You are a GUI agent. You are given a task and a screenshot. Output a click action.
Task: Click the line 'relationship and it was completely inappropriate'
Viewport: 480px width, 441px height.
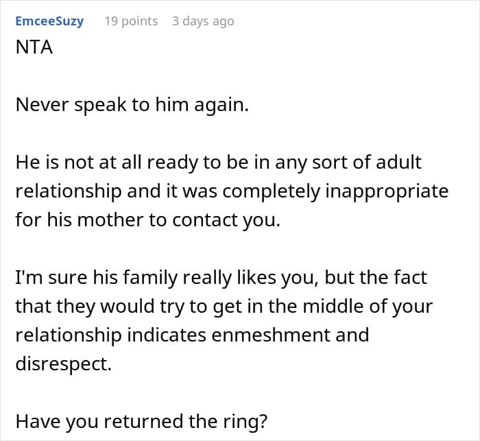232,190
